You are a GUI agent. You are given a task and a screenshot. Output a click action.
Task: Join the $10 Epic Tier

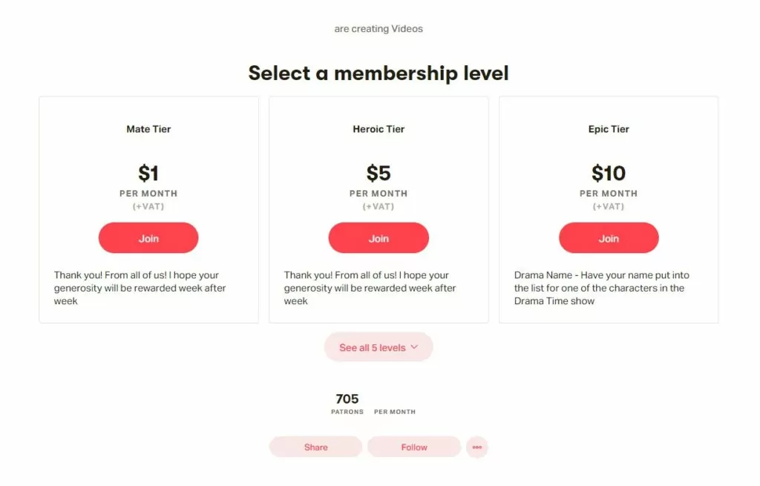click(609, 238)
